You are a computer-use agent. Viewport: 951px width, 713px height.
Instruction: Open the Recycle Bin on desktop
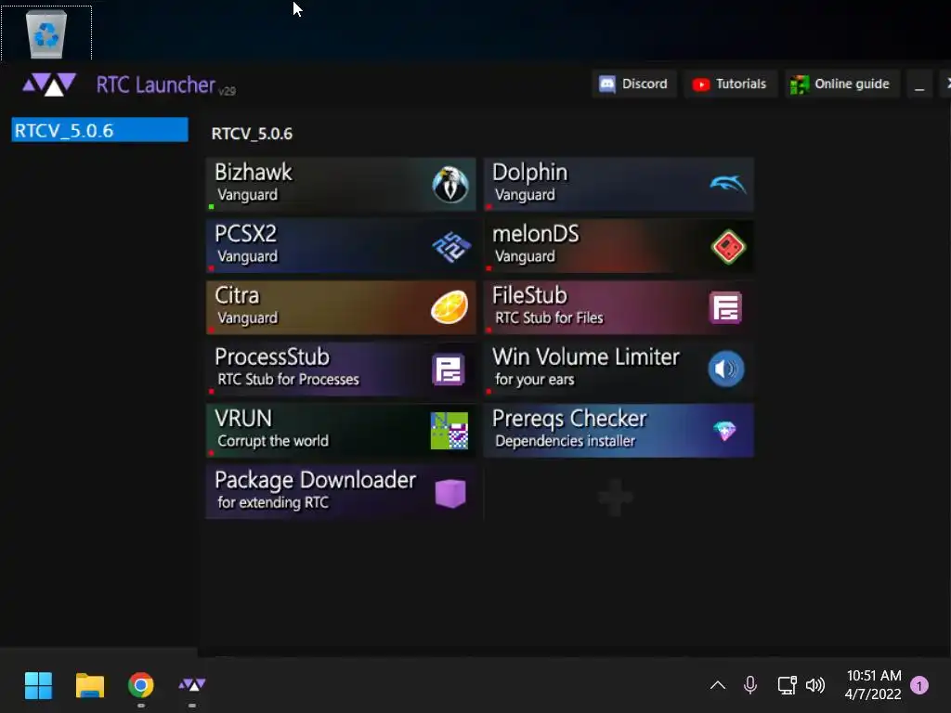46,33
